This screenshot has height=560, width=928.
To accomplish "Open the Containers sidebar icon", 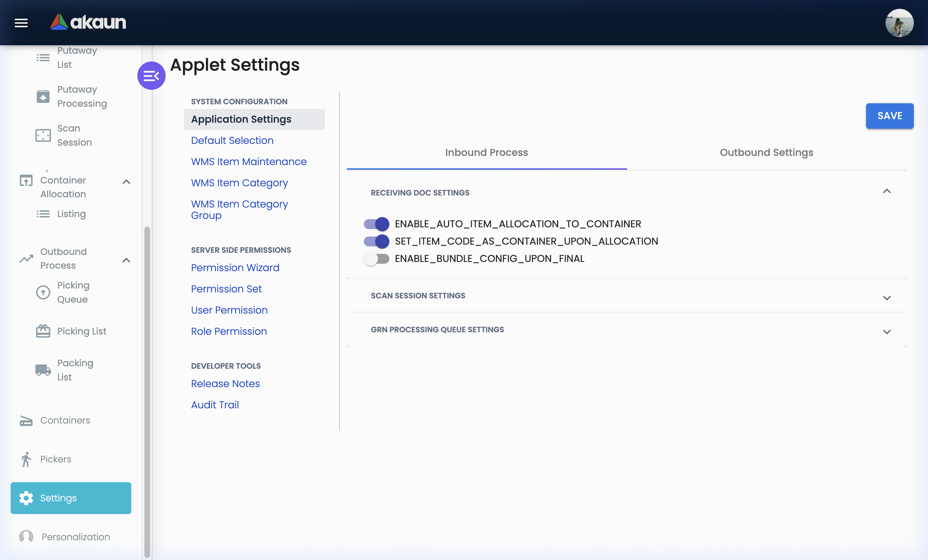I will [x=25, y=420].
